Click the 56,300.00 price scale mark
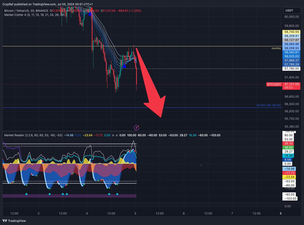 [x=292, y=104]
